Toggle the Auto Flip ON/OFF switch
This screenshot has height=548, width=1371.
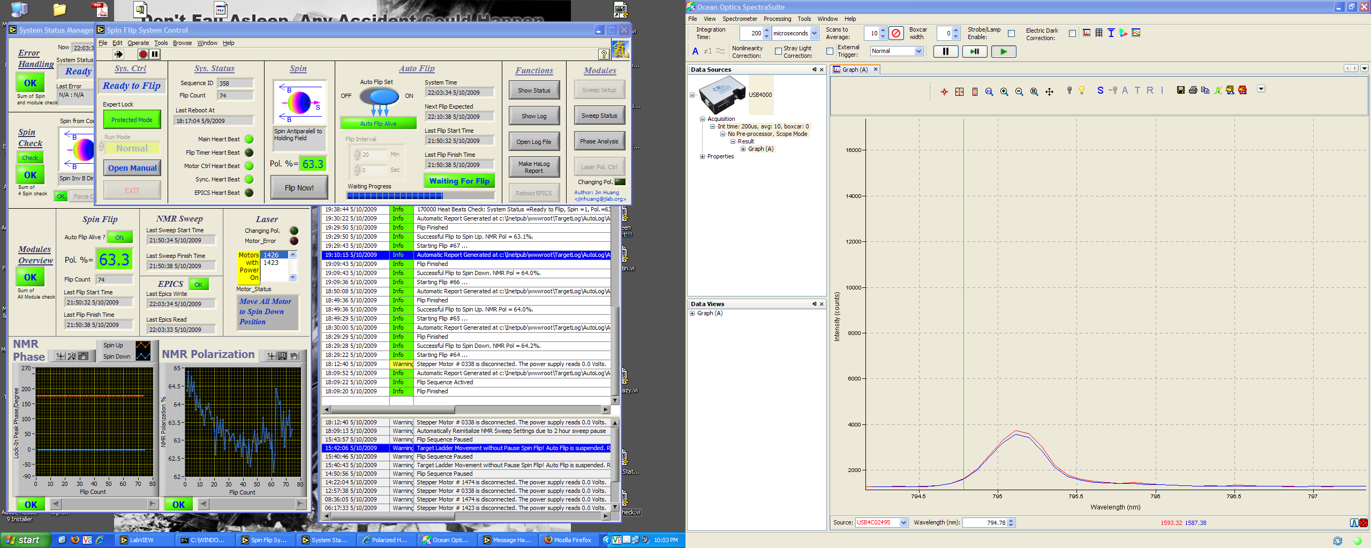click(379, 97)
